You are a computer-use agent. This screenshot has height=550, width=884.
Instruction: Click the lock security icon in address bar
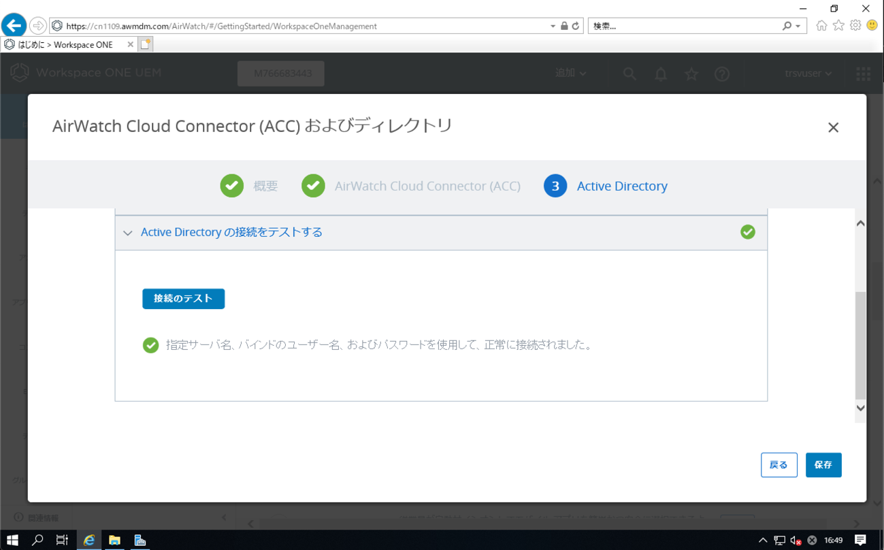click(x=564, y=26)
